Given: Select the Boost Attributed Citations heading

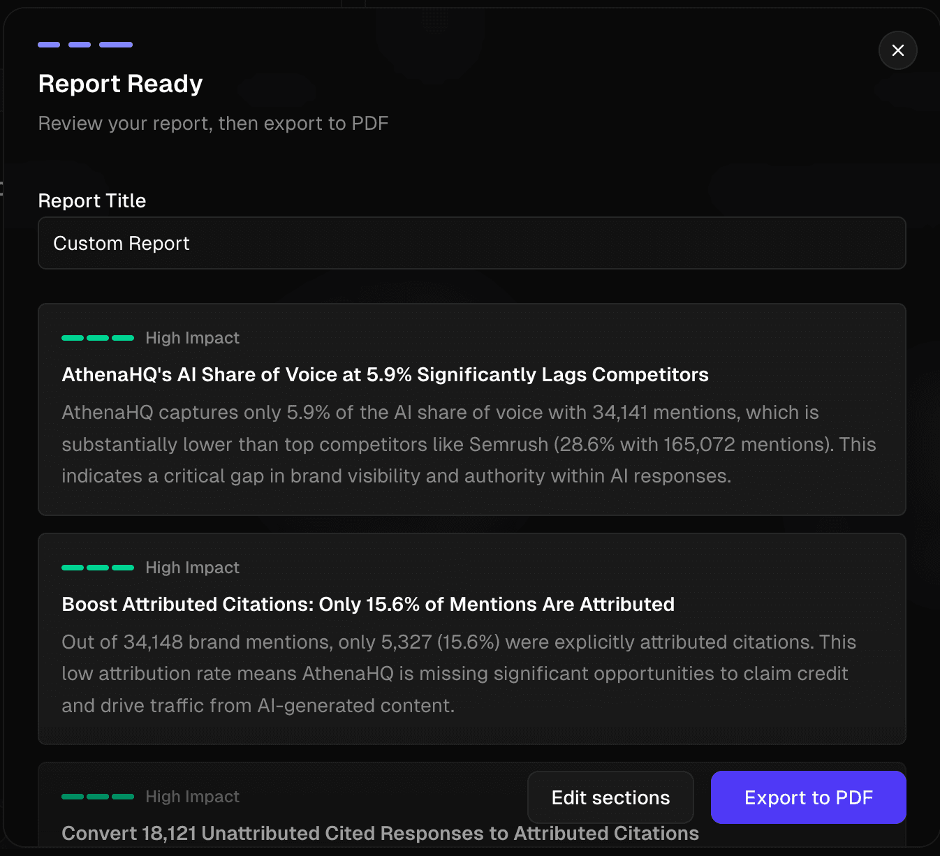Looking at the screenshot, I should (368, 605).
